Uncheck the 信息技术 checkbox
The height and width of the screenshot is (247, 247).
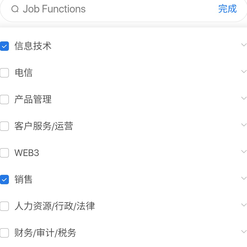(x=4, y=46)
